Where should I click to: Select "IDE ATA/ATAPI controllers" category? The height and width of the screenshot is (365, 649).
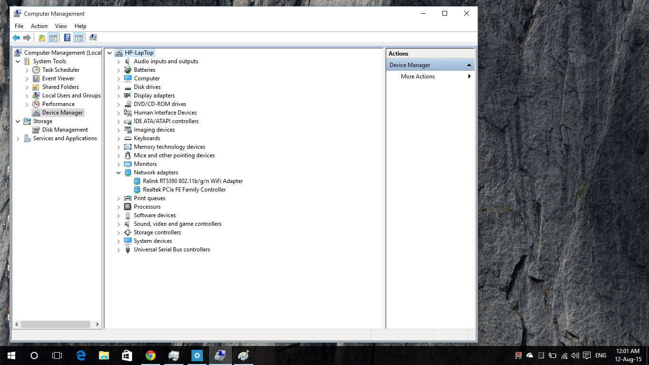click(x=166, y=121)
